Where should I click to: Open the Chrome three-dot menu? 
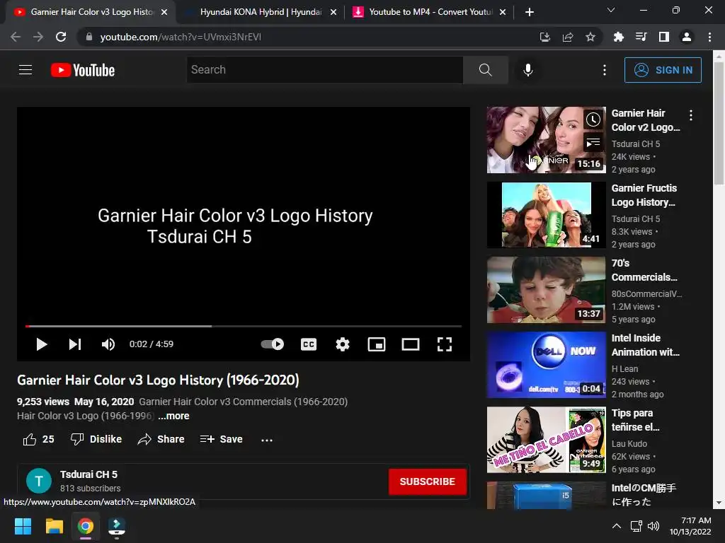pyautogui.click(x=709, y=37)
